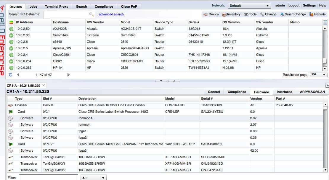Click the transceiver icon for TenGigE0/0/0/2
This screenshot has height=180, width=329.
click(x=10, y=170)
